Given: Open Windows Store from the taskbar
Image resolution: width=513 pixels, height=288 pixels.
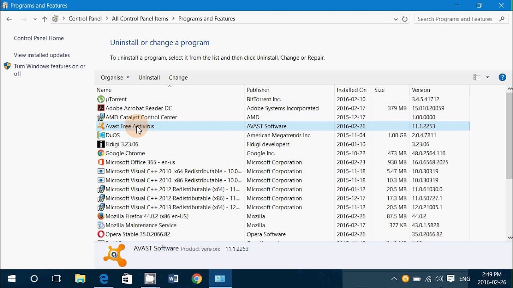Looking at the screenshot, I should point(127,279).
